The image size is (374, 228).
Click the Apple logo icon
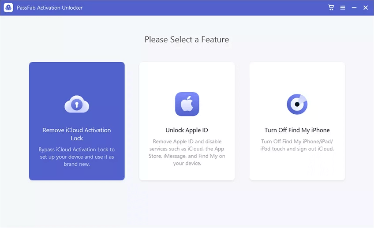pos(187,104)
